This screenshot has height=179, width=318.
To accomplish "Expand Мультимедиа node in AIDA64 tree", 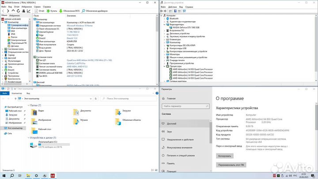I will coord(3,61).
